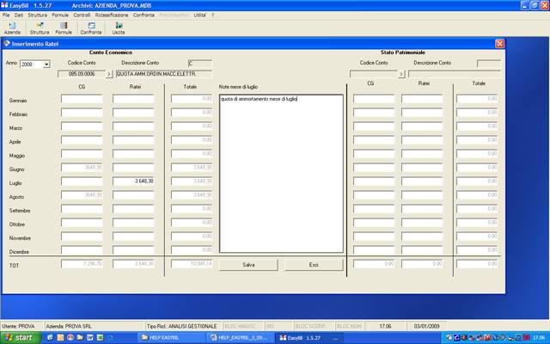Click the Uscita toolbar icon
The image size is (550, 344).
(x=119, y=28)
